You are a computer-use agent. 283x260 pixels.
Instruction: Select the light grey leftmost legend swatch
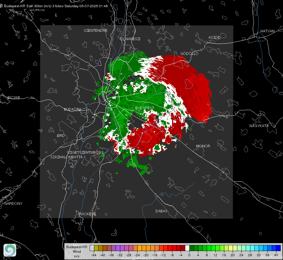92,248
